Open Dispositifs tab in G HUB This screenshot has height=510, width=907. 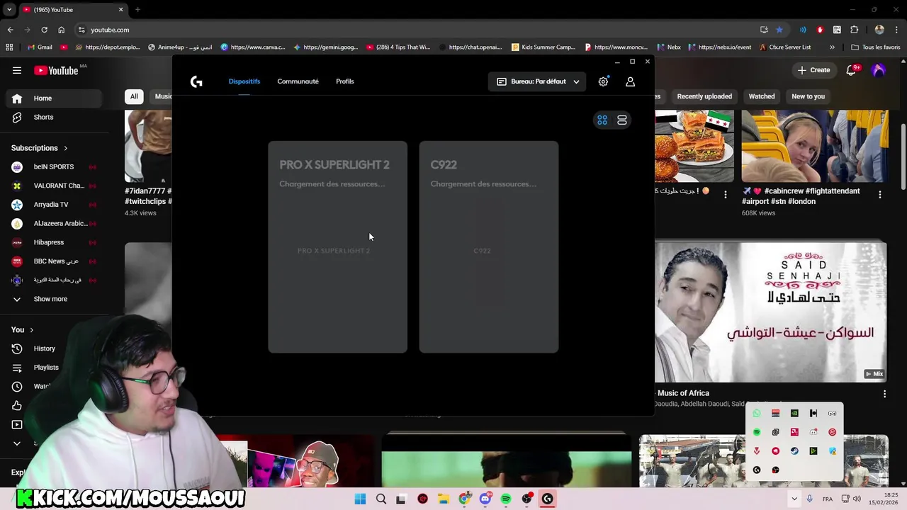(x=244, y=81)
